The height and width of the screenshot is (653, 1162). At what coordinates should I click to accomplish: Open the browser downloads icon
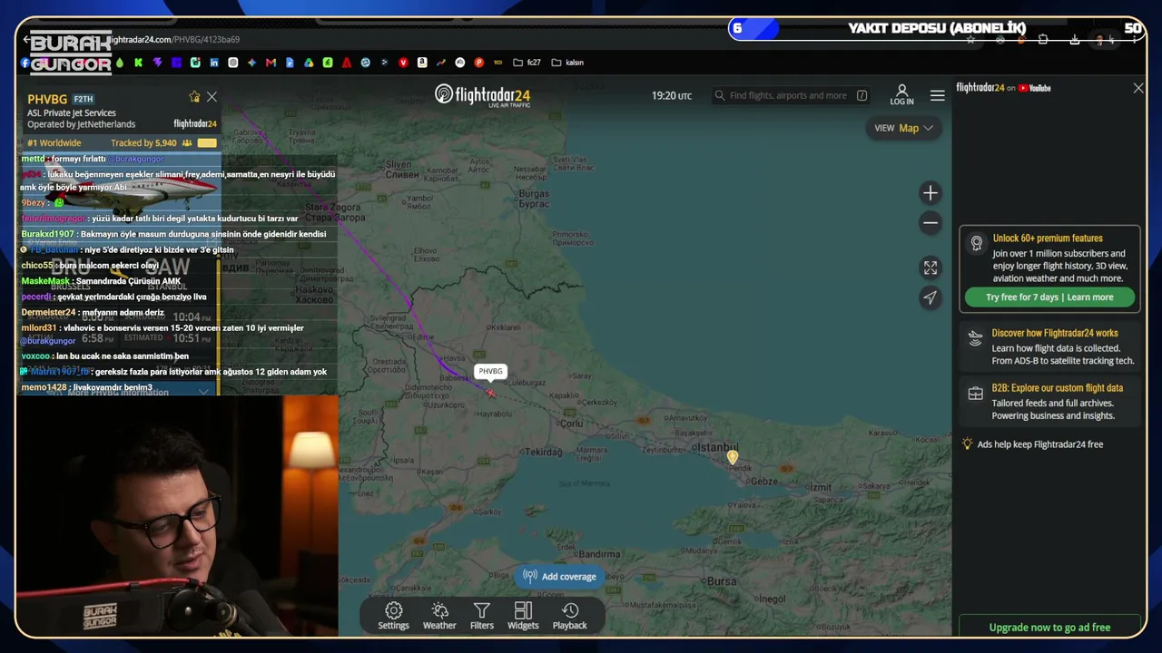[1075, 40]
